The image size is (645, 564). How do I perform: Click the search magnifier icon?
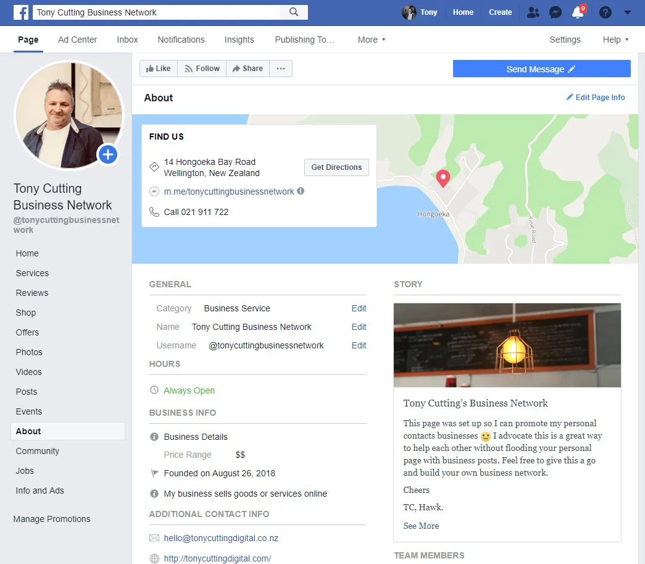point(294,12)
